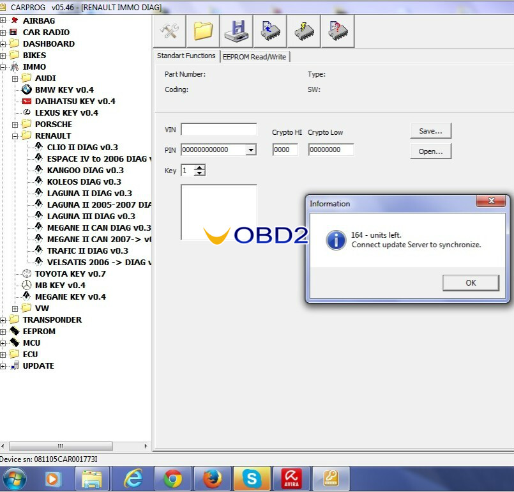Select the program chip lightning icon
Image resolution: width=514 pixels, height=492 pixels.
[x=304, y=30]
